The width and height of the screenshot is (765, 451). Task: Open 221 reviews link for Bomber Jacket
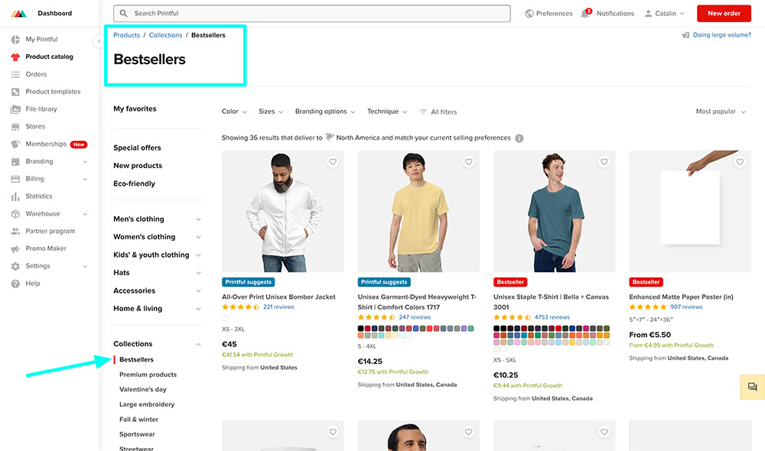(278, 307)
